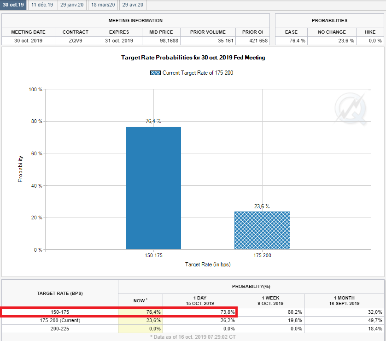The width and height of the screenshot is (386, 341).
Task: Click the hatched 175-200 bar
Action: (x=262, y=230)
